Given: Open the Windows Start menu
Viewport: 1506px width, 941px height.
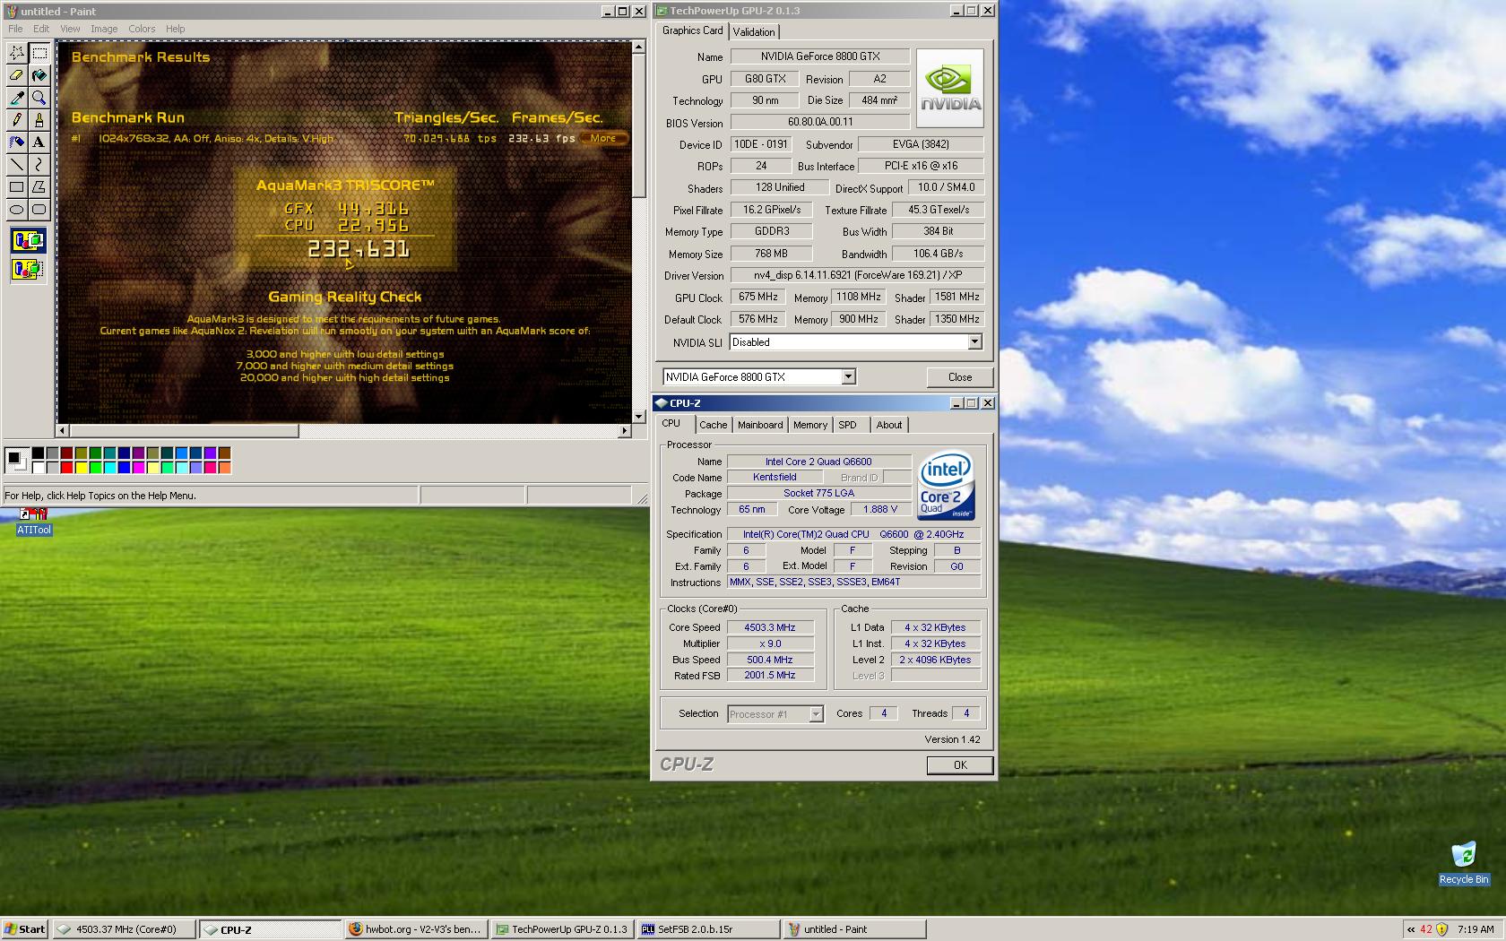Looking at the screenshot, I should [25, 929].
